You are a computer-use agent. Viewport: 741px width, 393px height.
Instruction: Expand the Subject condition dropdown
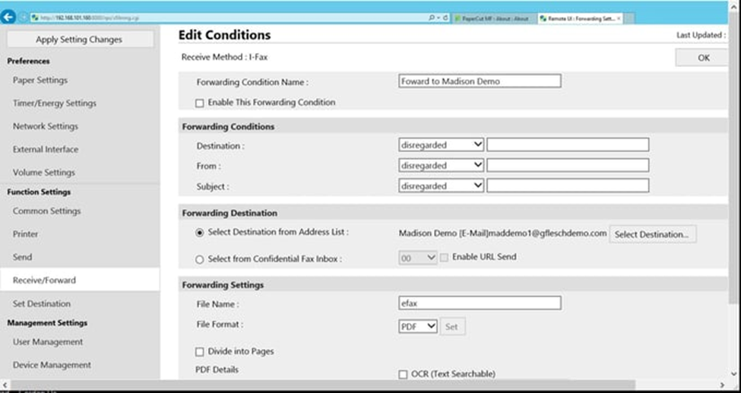coord(442,185)
